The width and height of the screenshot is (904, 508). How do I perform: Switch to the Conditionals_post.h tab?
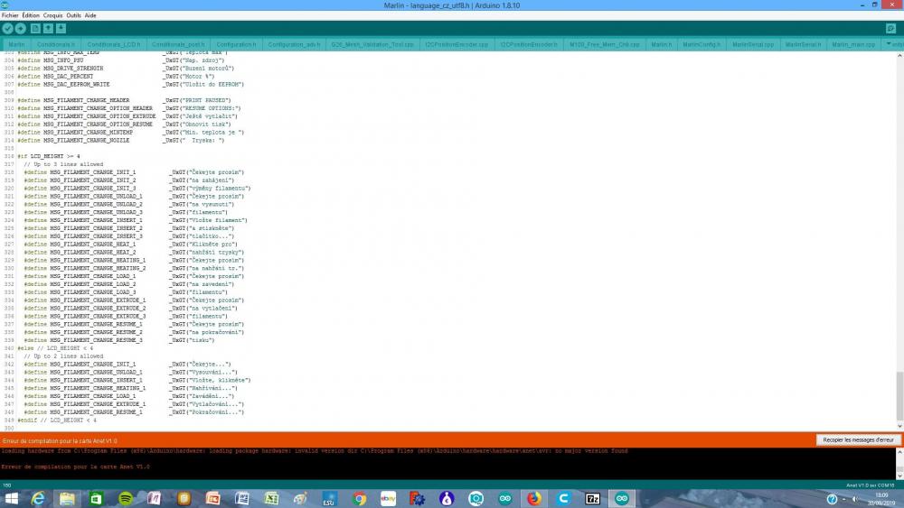click(x=178, y=44)
